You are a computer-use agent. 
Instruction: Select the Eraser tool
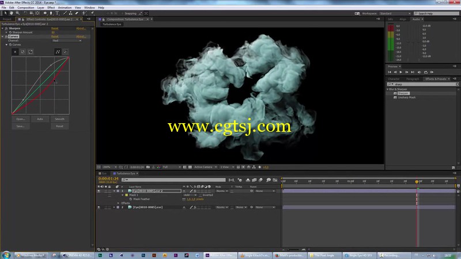click(77, 13)
